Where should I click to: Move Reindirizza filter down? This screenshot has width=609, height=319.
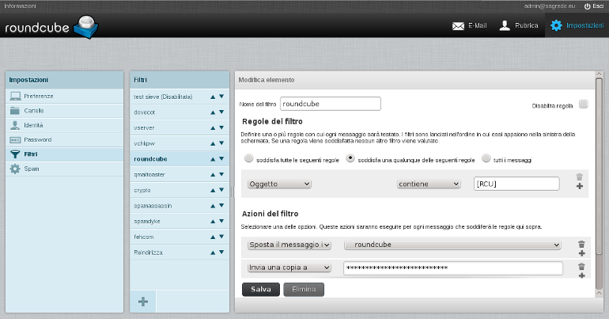[221, 252]
